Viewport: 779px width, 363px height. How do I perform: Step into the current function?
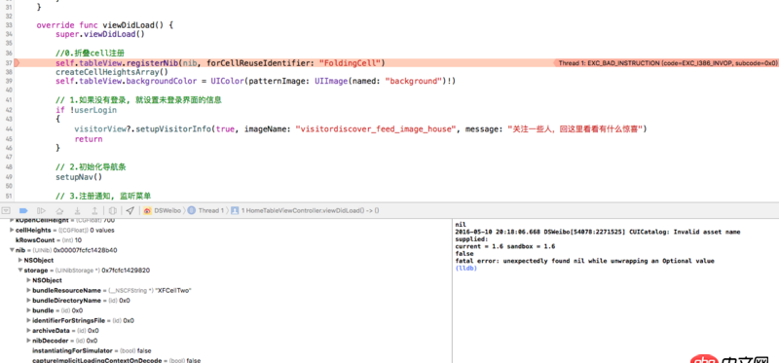pyautogui.click(x=77, y=210)
